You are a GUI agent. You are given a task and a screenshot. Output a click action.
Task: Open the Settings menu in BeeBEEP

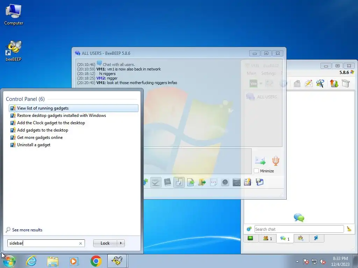(x=268, y=73)
